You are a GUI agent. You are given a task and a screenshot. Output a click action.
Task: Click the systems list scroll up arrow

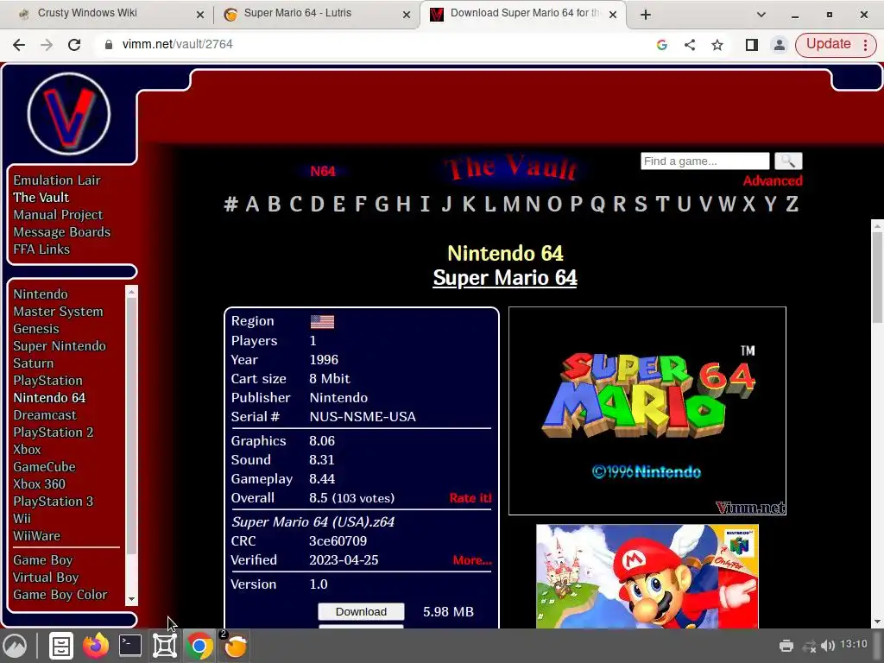coord(131,292)
